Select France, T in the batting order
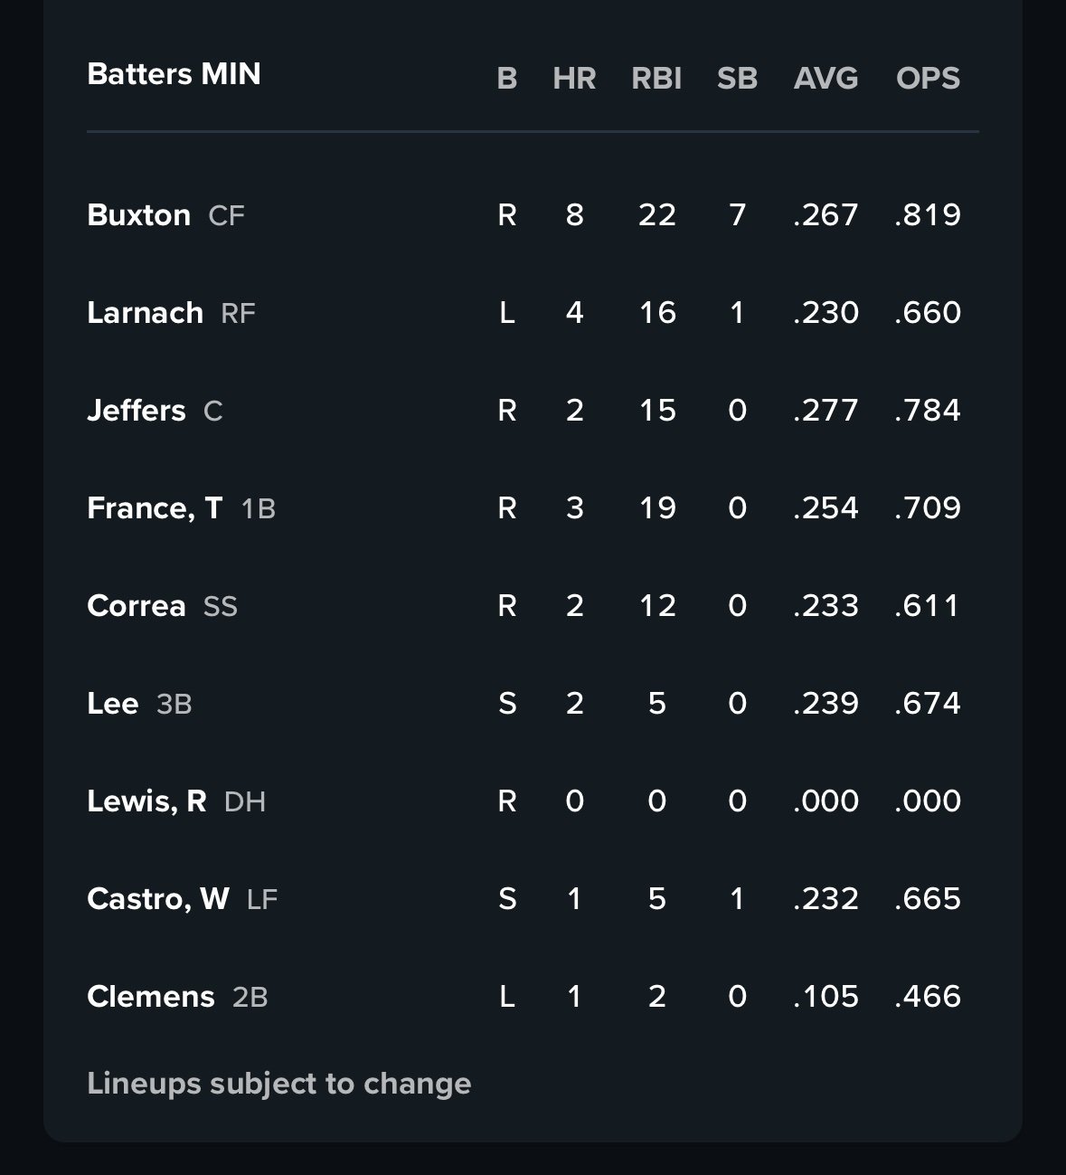 click(x=155, y=508)
